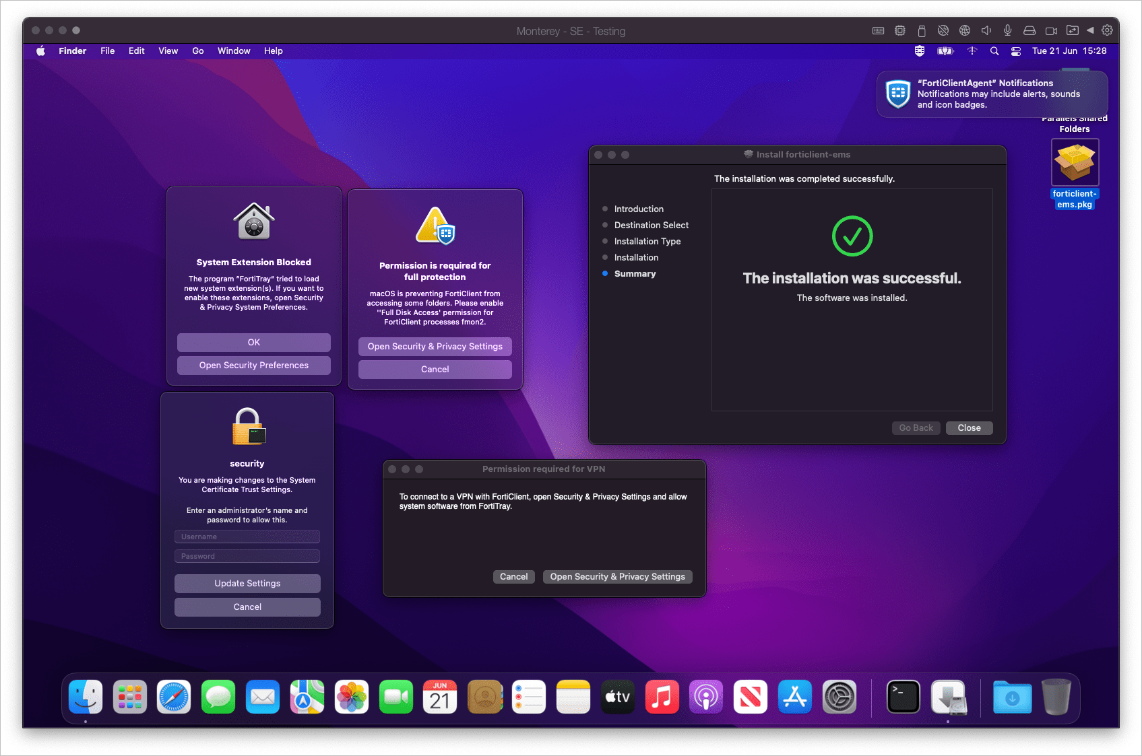Launch FaceTime from the Dock
This screenshot has height=756, width=1142.
click(x=396, y=697)
